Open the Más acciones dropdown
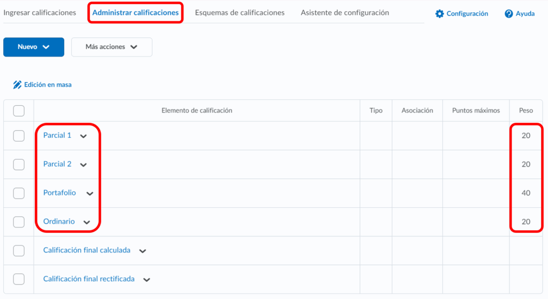 click(111, 47)
